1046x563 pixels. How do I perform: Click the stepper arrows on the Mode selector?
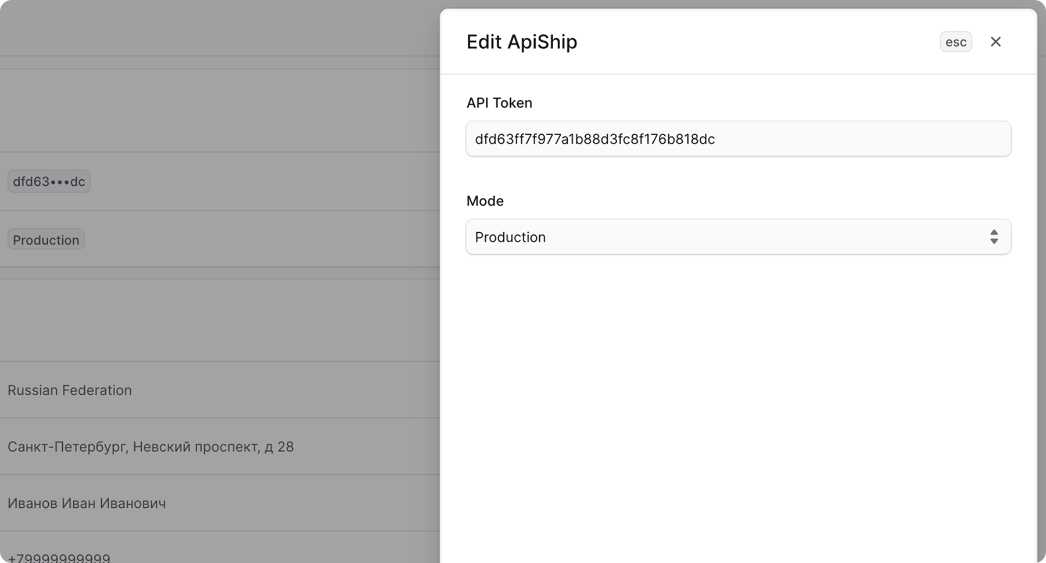994,237
